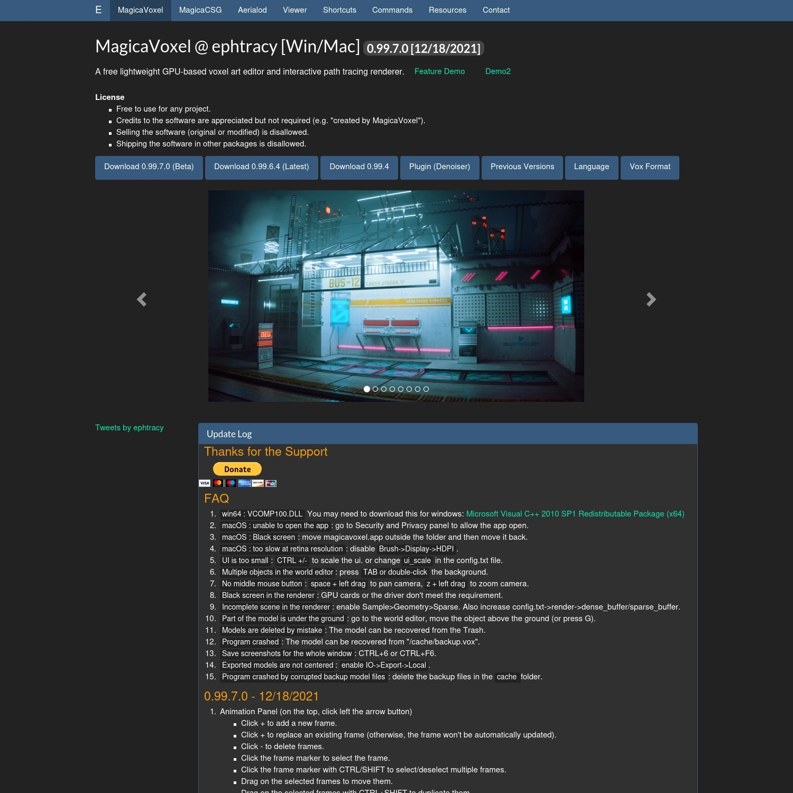
Task: Click the Update Log panel header
Action: (448, 434)
